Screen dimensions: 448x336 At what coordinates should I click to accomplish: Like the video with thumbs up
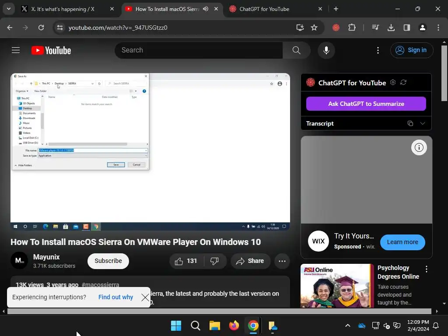186,261
